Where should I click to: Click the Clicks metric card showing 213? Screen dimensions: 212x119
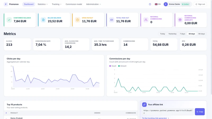tap(17, 44)
